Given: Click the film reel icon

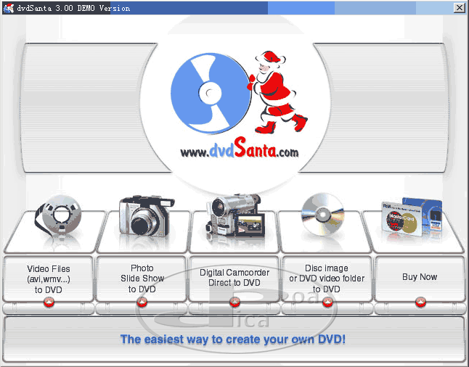Looking at the screenshot, I should (x=58, y=216).
